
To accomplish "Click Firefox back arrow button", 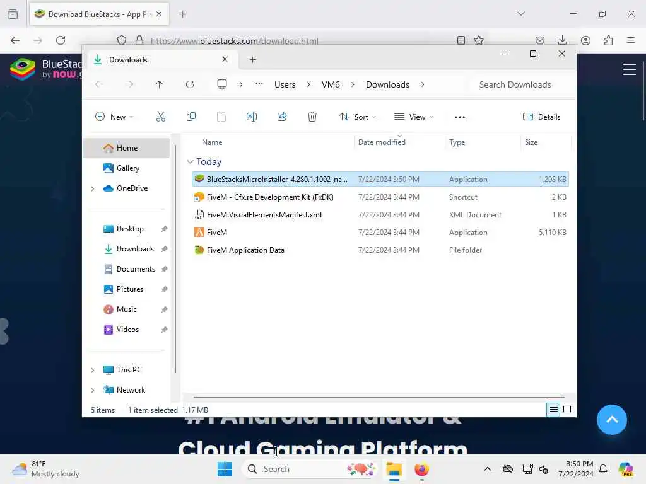I will 15,40.
